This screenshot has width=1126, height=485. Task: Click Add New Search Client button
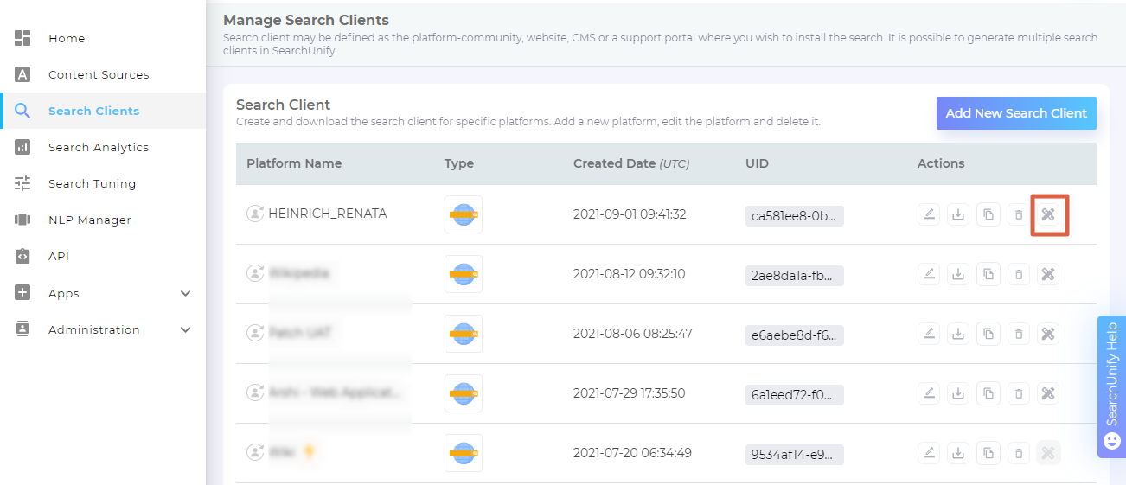point(1015,113)
